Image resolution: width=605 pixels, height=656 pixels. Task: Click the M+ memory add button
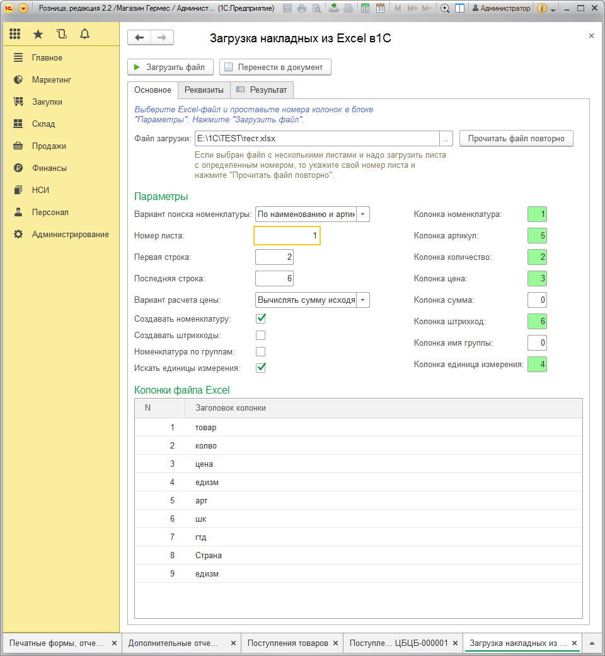(x=412, y=8)
